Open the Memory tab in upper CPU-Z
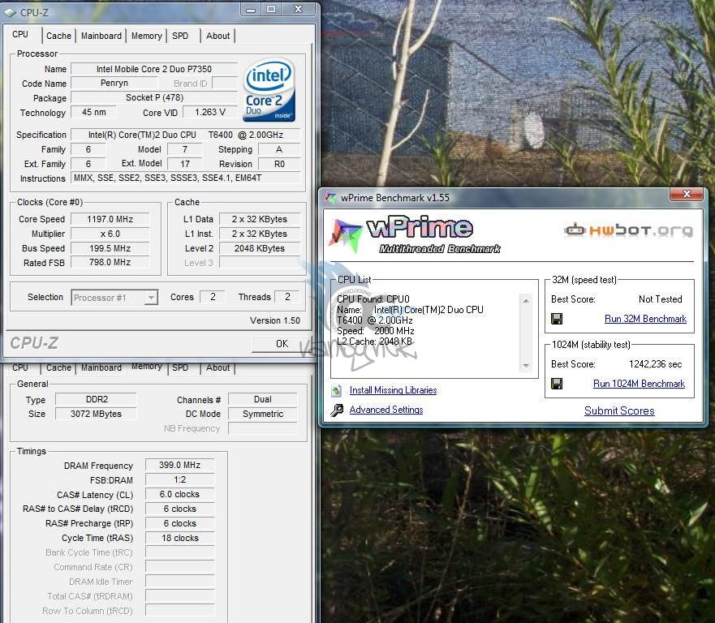This screenshot has width=715, height=623. (x=146, y=36)
